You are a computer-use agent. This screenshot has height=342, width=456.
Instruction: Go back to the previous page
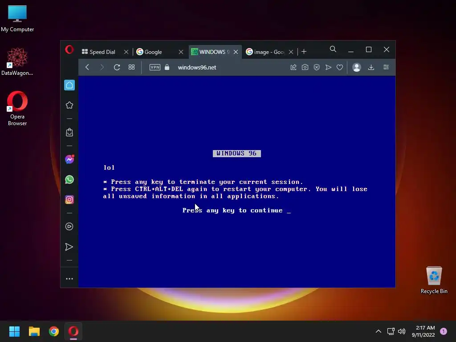87,67
